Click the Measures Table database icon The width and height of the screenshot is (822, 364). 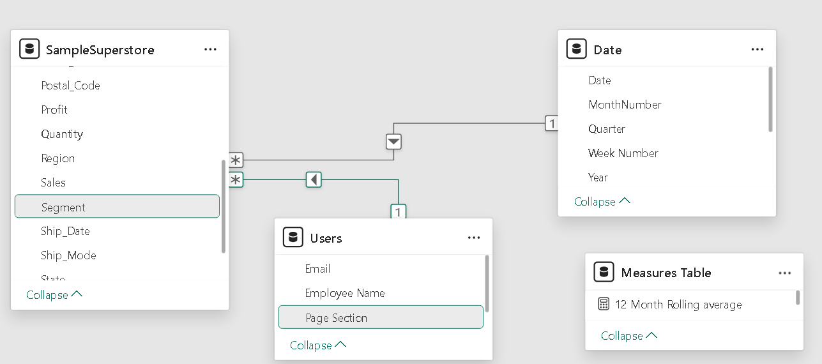click(604, 272)
